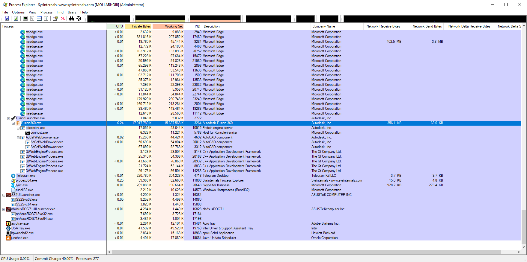Viewport: 527px width, 262px height.
Task: Collapse the Fusion360.exe tree node
Action: (13, 123)
